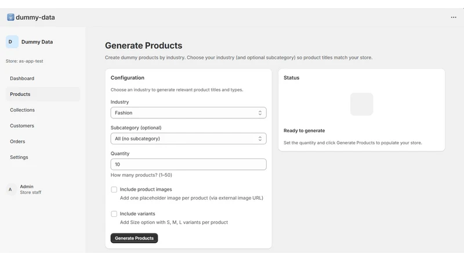
Task: Click the Configuration card heading
Action: [127, 78]
